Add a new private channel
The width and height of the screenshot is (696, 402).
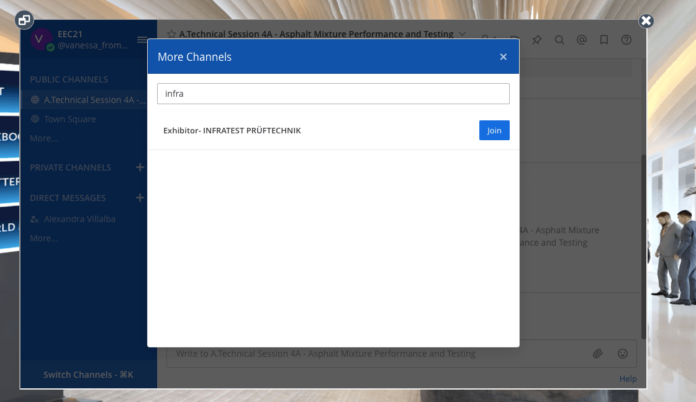point(140,167)
